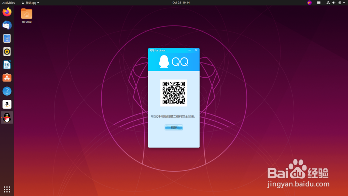Select the QQ penguin icon in dock
The image size is (348, 196).
(7, 118)
